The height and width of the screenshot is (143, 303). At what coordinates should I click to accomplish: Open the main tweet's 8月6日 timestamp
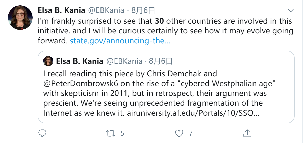click(x=143, y=10)
